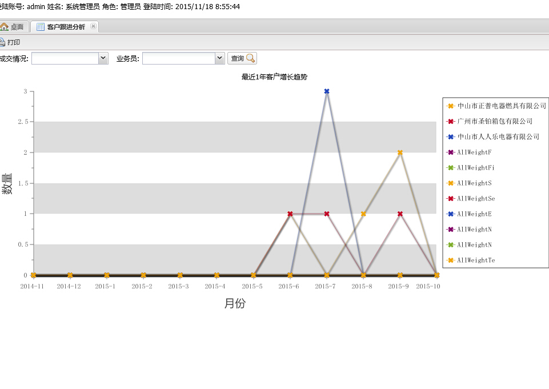Close the 客户跟进分析 tab with its X
Image resolution: width=549 pixels, height=389 pixels.
pyautogui.click(x=93, y=26)
